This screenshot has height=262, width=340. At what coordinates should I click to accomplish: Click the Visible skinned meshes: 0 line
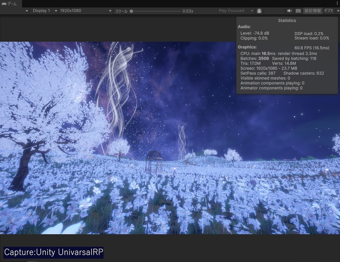tap(265, 78)
